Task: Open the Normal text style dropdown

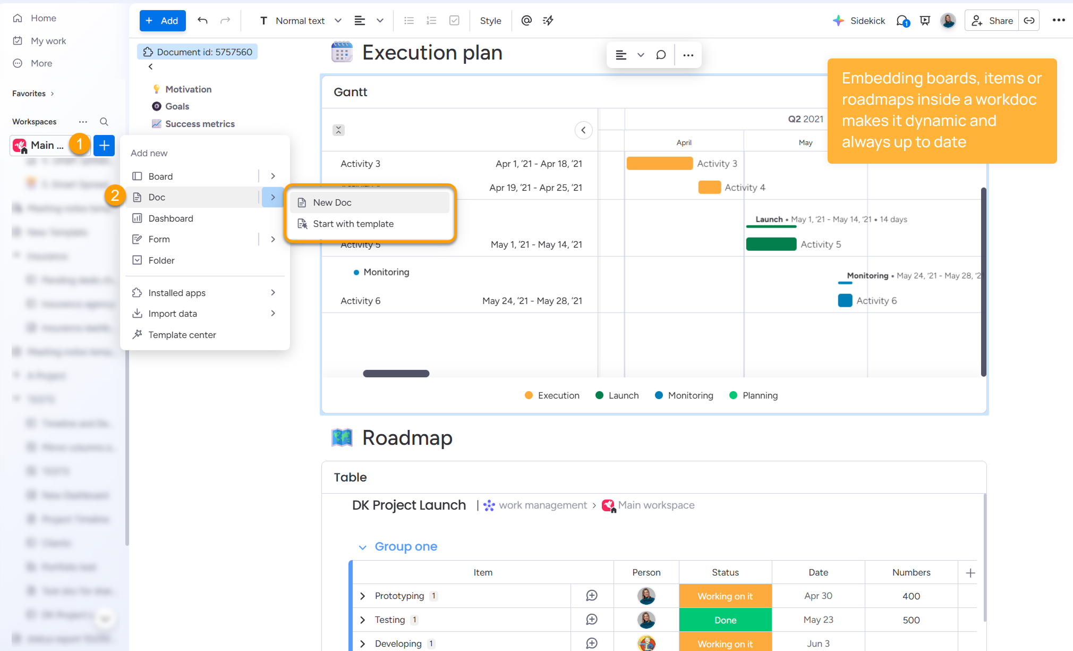Action: [x=301, y=21]
